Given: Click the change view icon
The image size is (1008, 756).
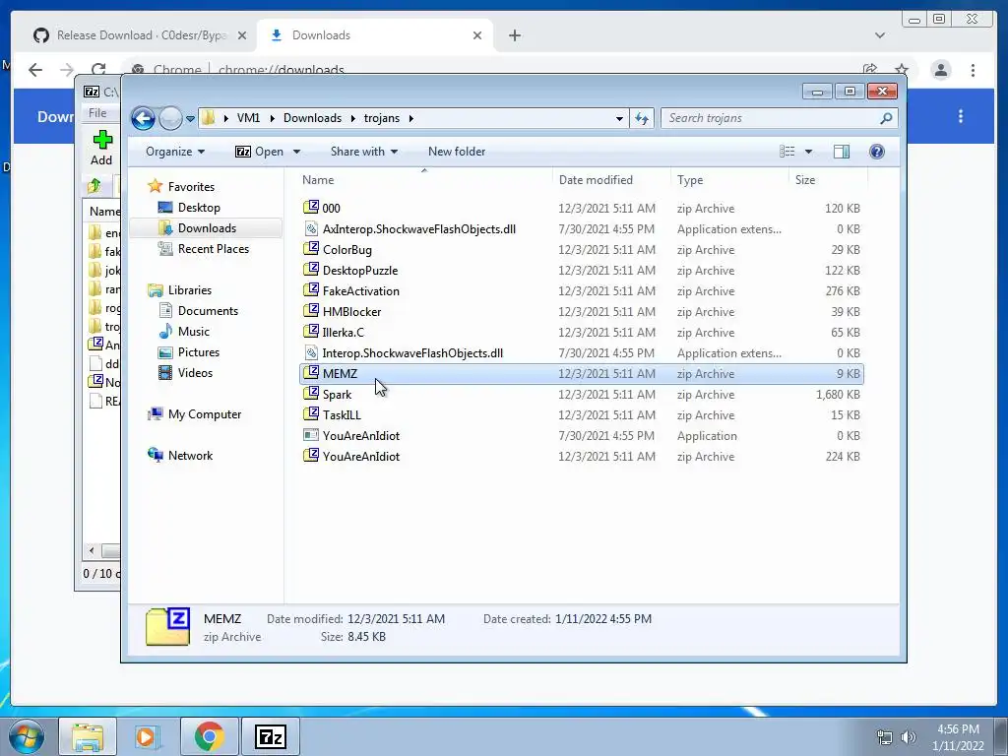Looking at the screenshot, I should click(787, 152).
